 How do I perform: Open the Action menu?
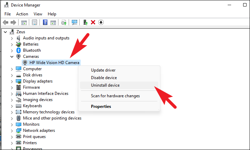click(x=22, y=14)
